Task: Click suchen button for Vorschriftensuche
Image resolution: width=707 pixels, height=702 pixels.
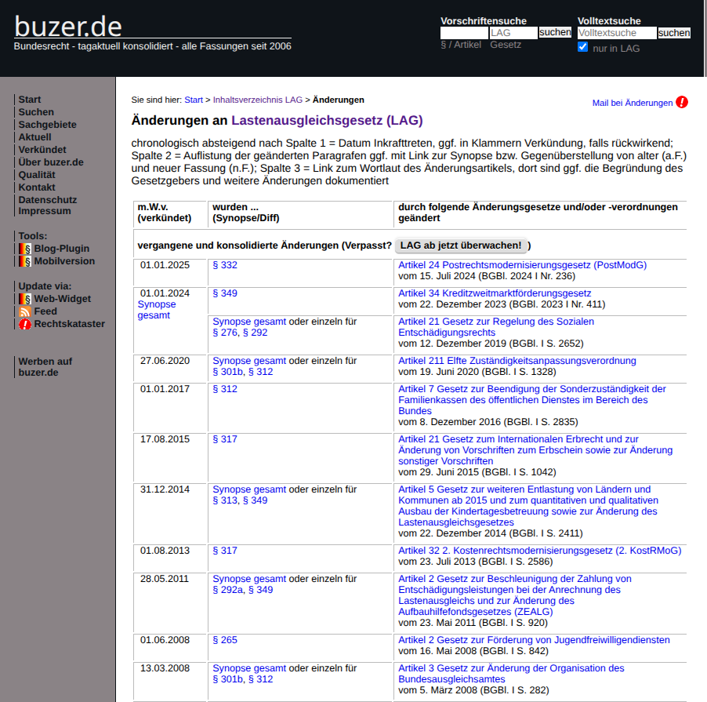Action: click(x=555, y=32)
